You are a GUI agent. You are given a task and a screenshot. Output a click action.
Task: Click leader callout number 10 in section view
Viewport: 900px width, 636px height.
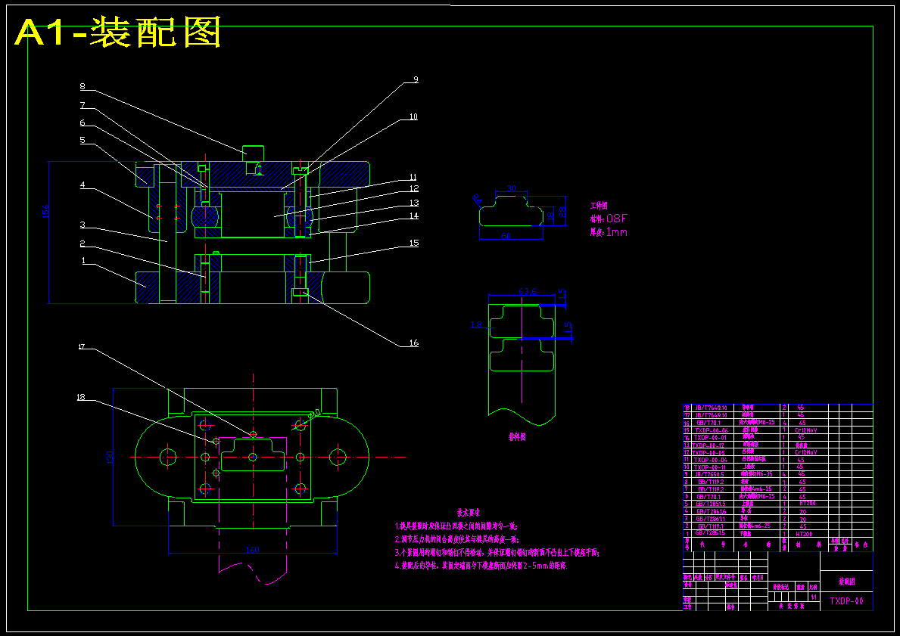[x=413, y=116]
